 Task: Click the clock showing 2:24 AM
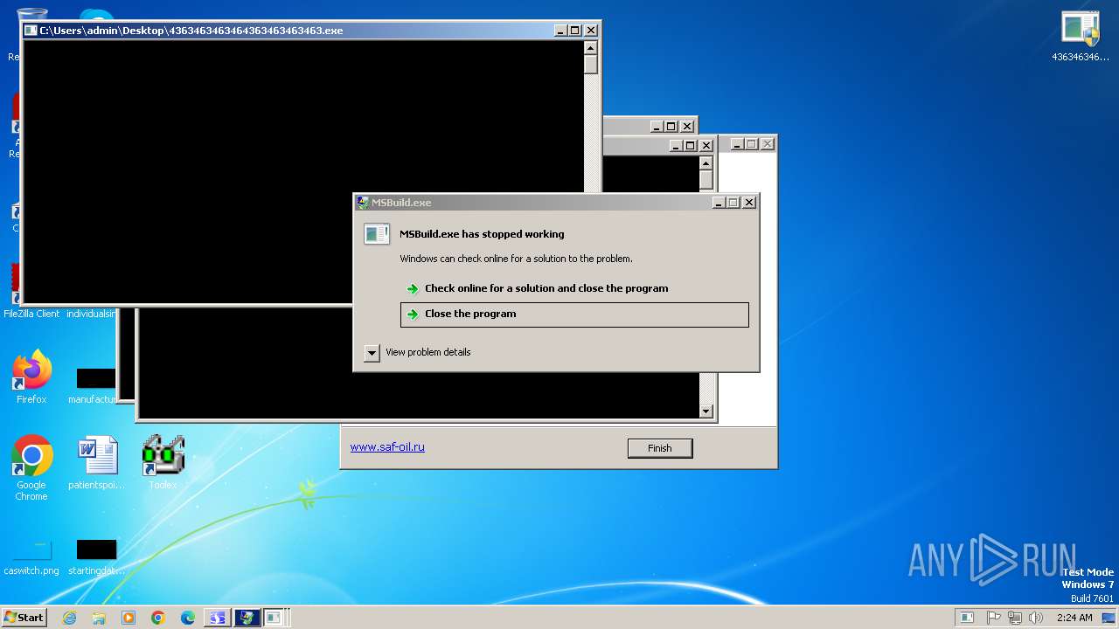pos(1074,618)
